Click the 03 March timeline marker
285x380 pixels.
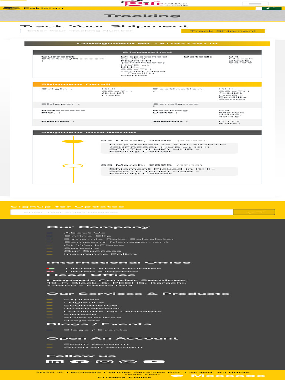tap(73, 166)
